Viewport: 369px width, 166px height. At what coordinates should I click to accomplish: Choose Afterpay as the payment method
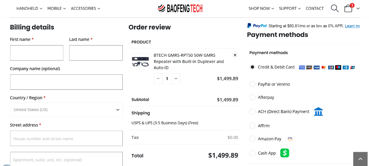pos(252,97)
